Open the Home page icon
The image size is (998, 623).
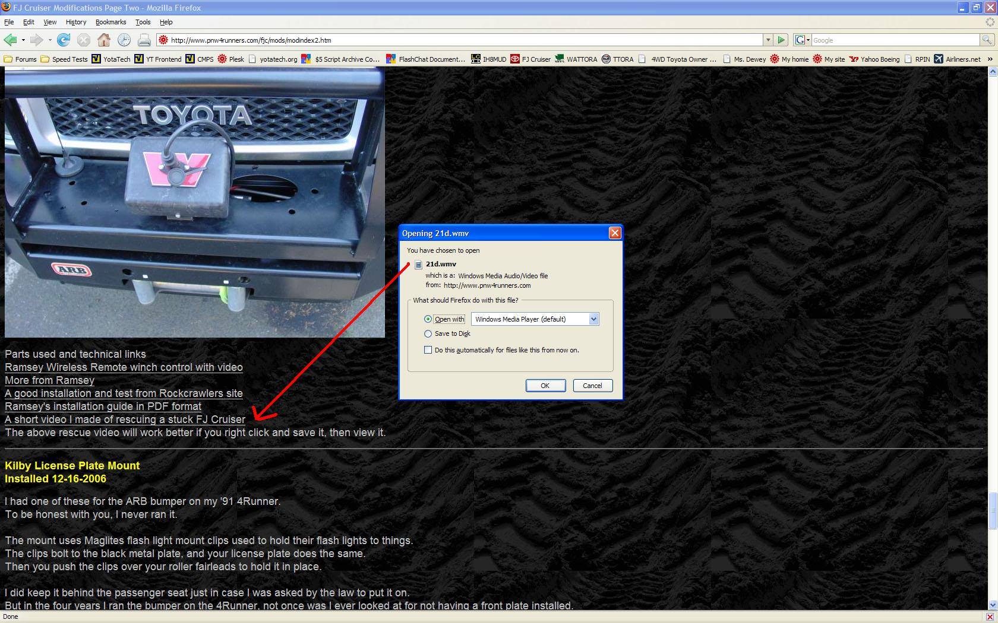click(104, 40)
